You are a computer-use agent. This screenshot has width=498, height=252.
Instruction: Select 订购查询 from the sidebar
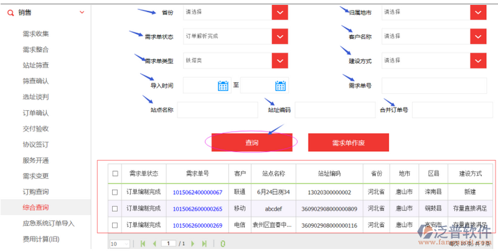point(35,192)
